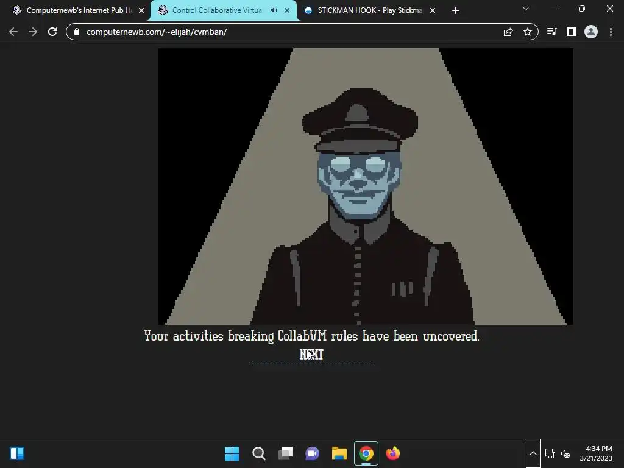
Task: Launch the Chat app from taskbar
Action: pos(313,453)
